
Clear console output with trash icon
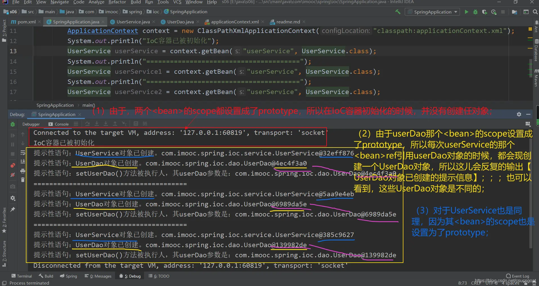point(23,180)
